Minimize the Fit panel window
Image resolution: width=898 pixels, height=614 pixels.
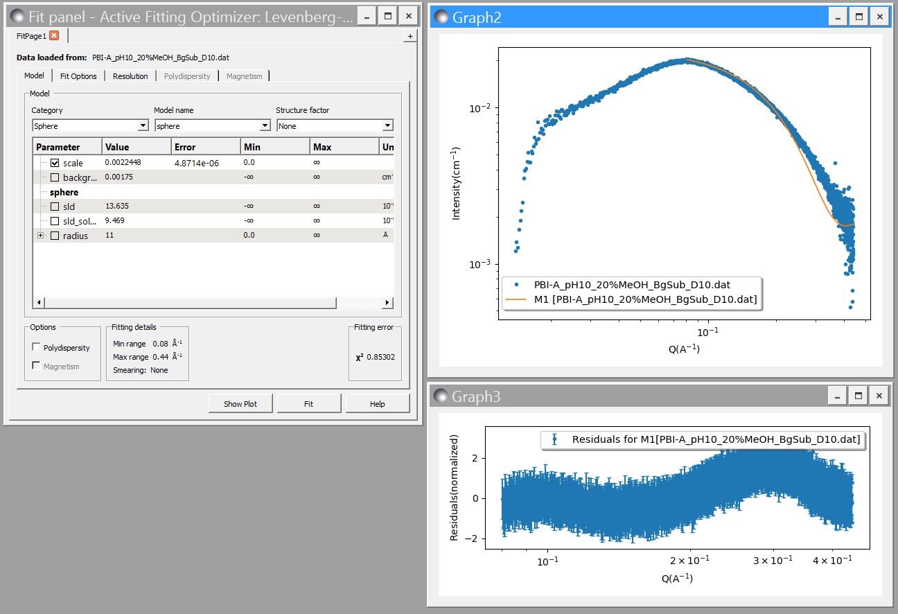(367, 16)
